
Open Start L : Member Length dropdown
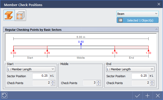[x=31, y=69]
